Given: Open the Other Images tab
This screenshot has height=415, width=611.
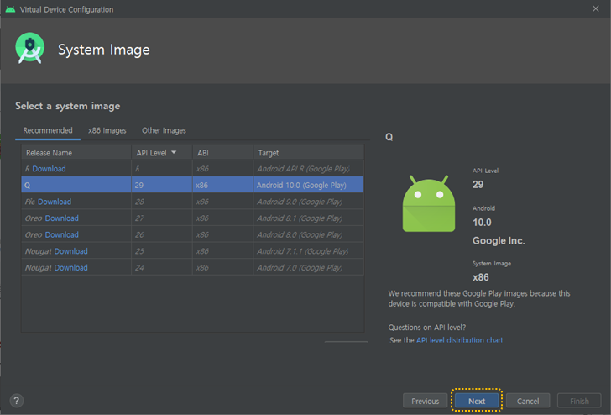Looking at the screenshot, I should [x=164, y=130].
